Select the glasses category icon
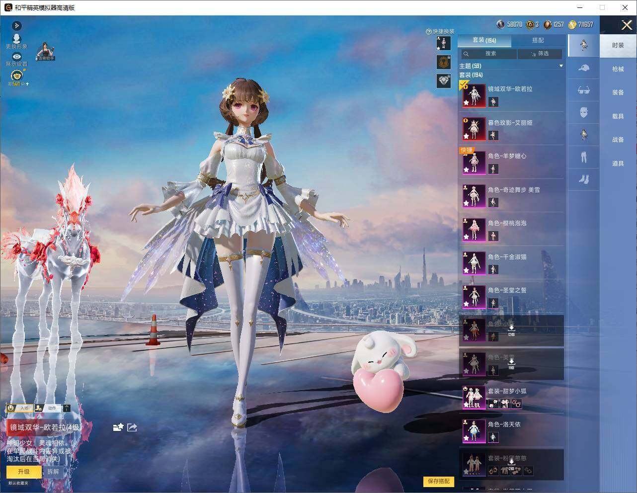The width and height of the screenshot is (637, 493). 584,90
